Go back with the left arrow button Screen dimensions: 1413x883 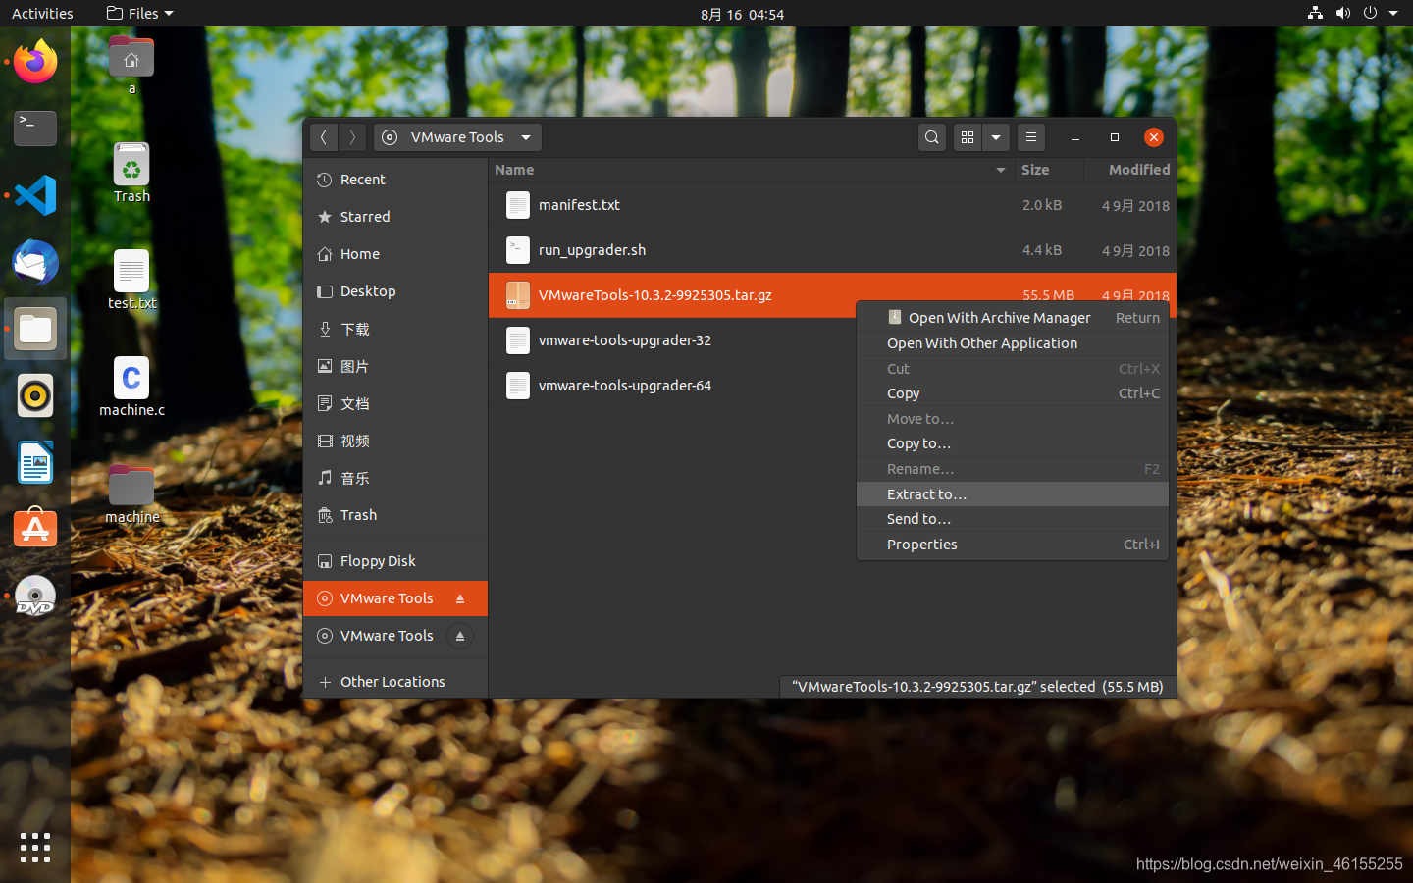click(324, 137)
